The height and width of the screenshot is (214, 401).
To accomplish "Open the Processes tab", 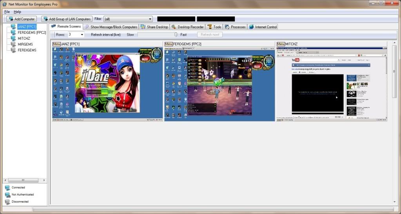I will 235,27.
